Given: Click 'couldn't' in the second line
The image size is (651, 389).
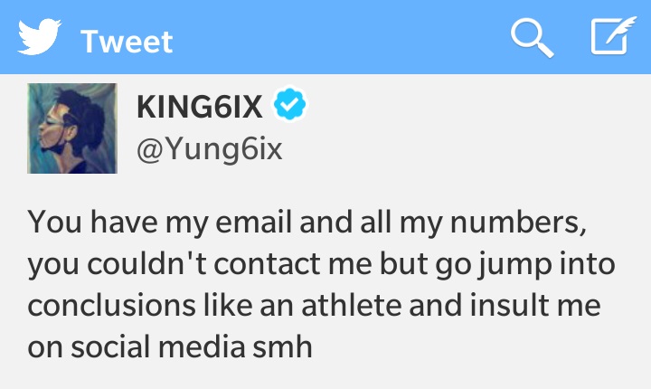Looking at the screenshot, I should click(146, 263).
